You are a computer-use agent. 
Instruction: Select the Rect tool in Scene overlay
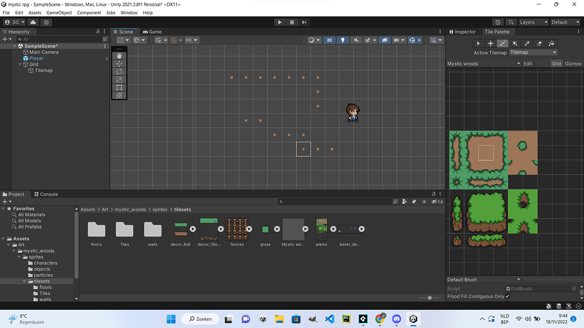[x=119, y=87]
